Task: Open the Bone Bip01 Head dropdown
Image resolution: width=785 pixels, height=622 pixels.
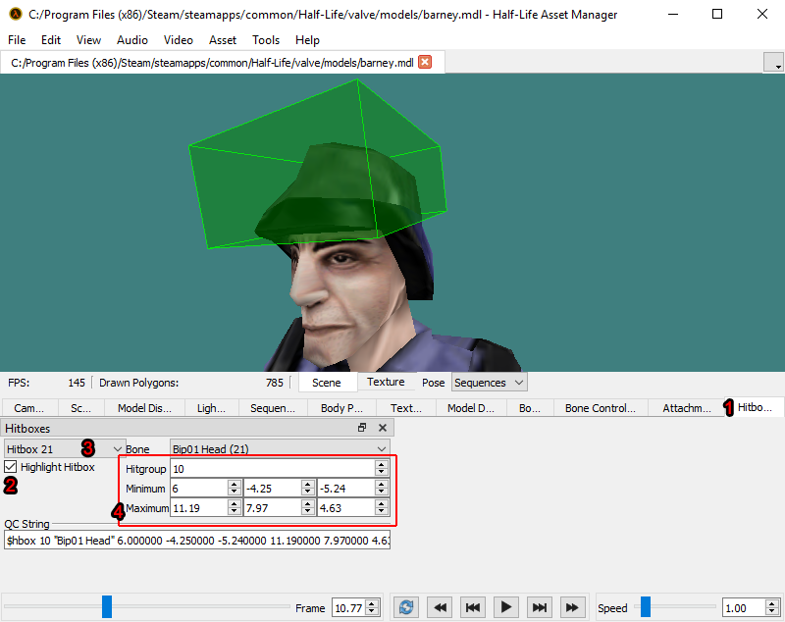Action: [x=280, y=449]
